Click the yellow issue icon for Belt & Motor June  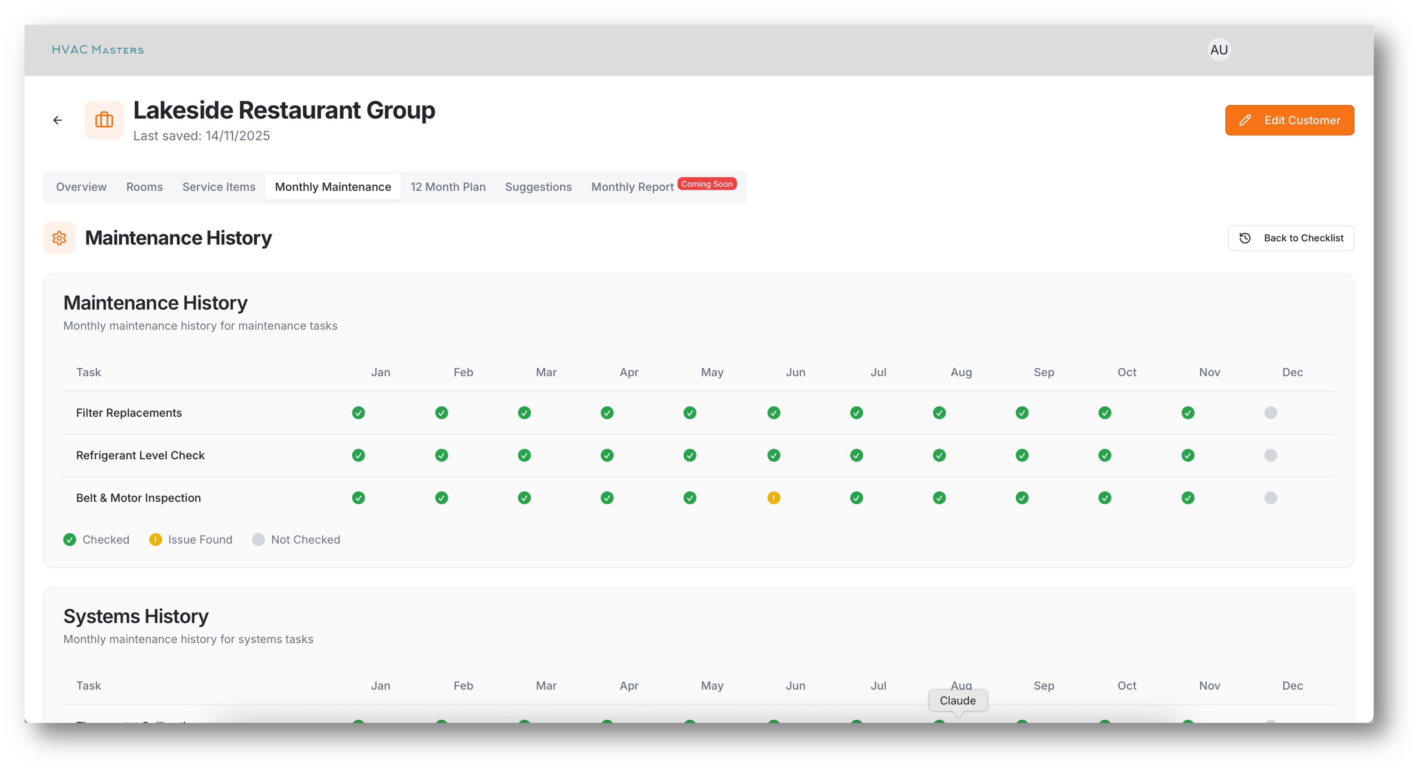pyautogui.click(x=773, y=498)
